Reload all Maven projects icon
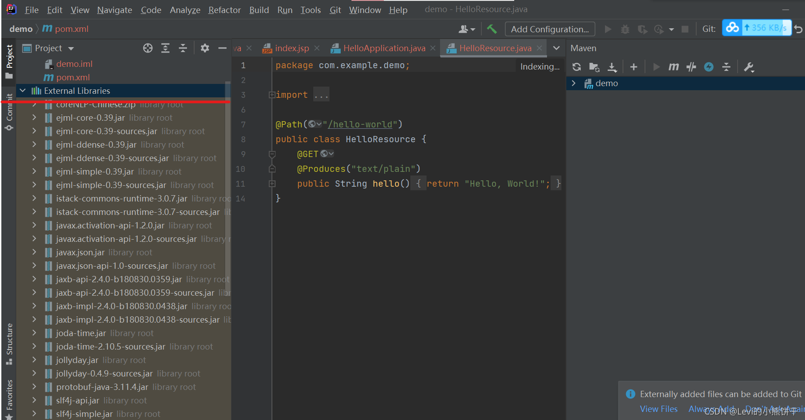This screenshot has width=805, height=420. (x=577, y=67)
